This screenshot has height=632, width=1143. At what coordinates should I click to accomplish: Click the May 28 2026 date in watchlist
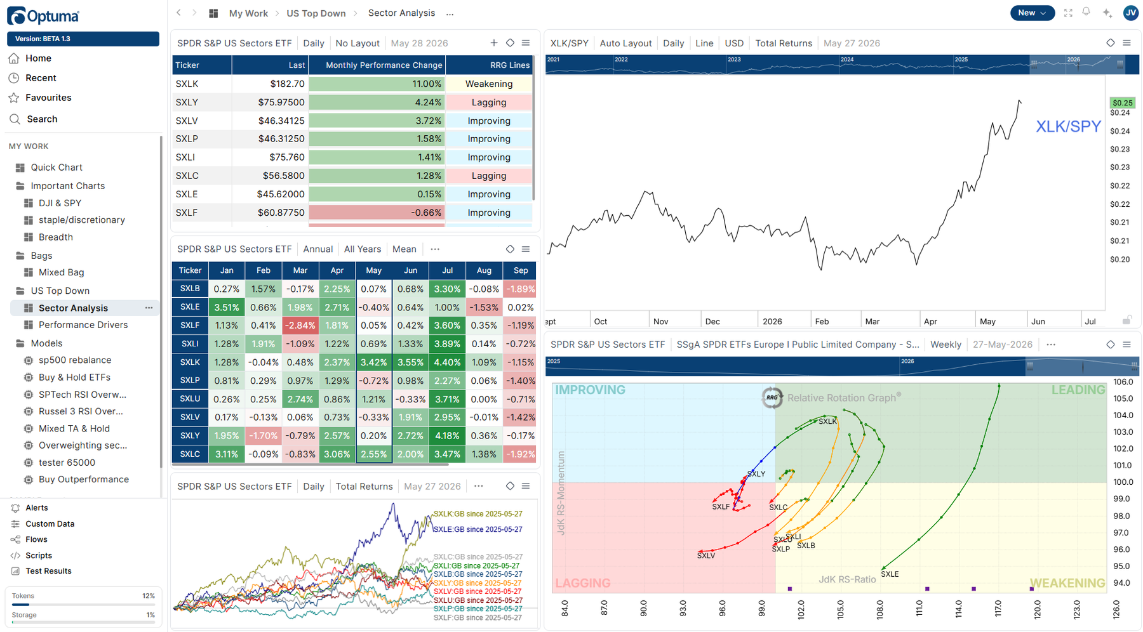[419, 43]
